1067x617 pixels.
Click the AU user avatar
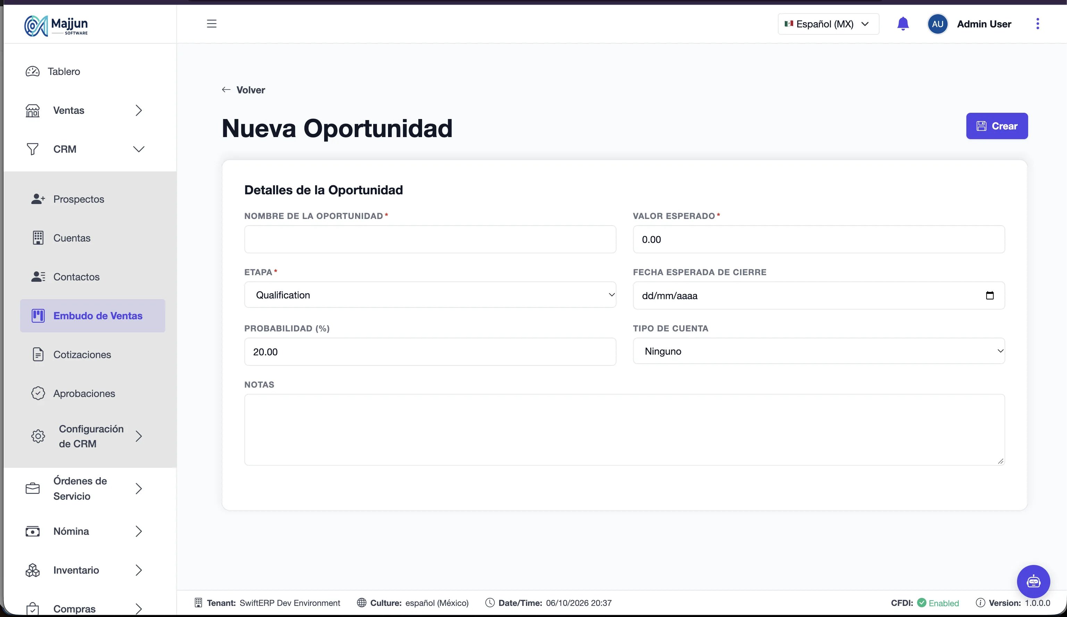[x=938, y=24]
